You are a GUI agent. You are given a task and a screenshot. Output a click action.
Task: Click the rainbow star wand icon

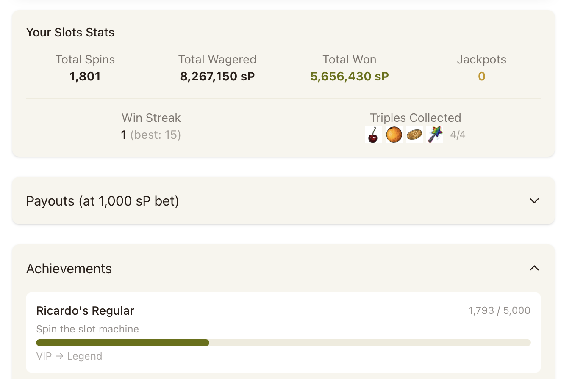coord(435,135)
